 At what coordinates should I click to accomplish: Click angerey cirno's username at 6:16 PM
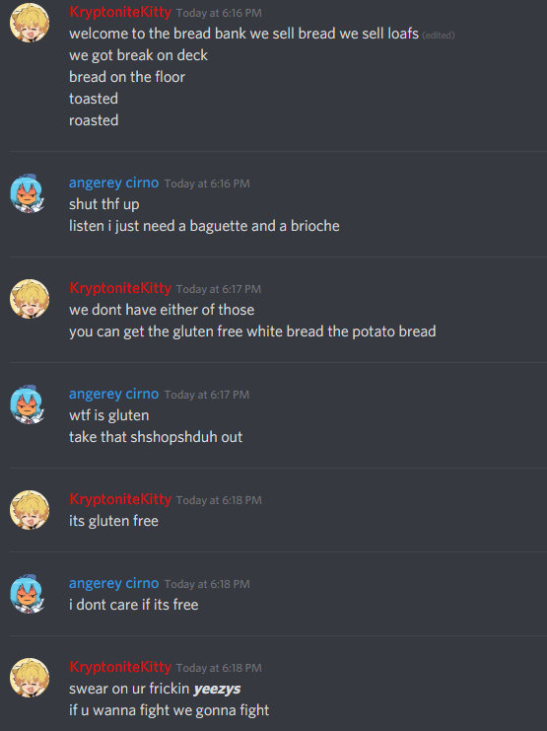click(113, 183)
